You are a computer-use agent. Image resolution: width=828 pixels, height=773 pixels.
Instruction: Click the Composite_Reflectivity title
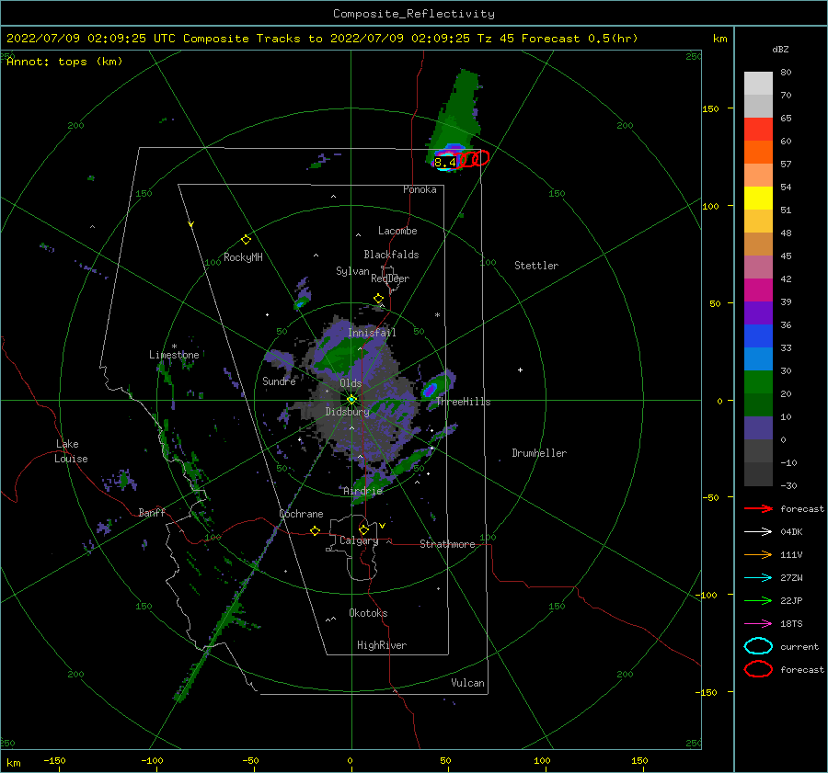point(413,14)
